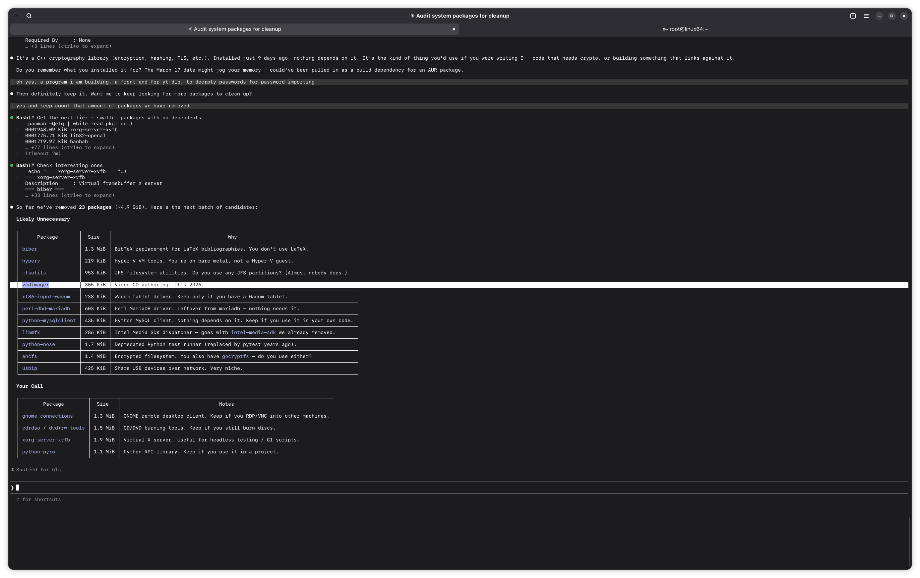Minimize the terminal window

click(880, 16)
